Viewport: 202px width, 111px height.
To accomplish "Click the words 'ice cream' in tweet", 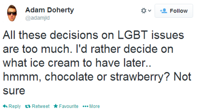I will click(x=55, y=63).
